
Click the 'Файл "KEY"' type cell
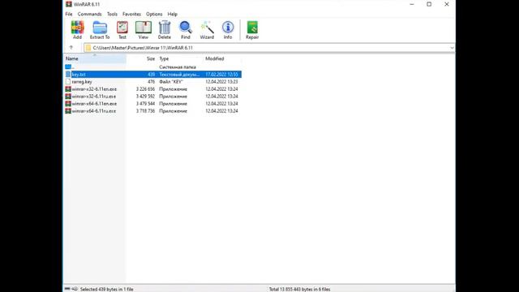[171, 82]
